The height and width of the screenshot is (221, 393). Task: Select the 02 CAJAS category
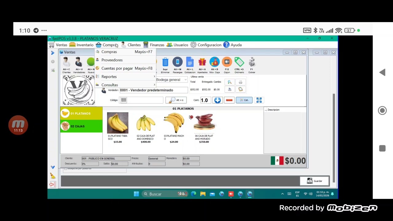tap(81, 126)
